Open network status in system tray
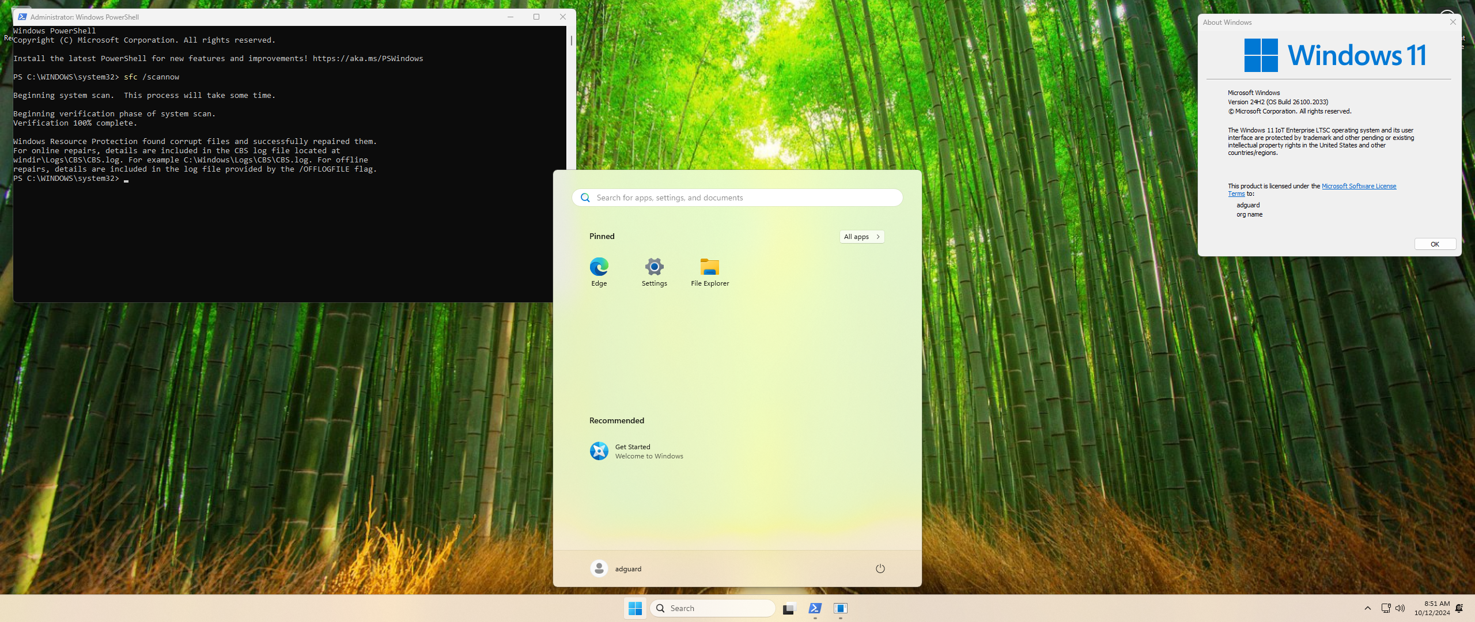Image resolution: width=1475 pixels, height=622 pixels. [x=1386, y=608]
